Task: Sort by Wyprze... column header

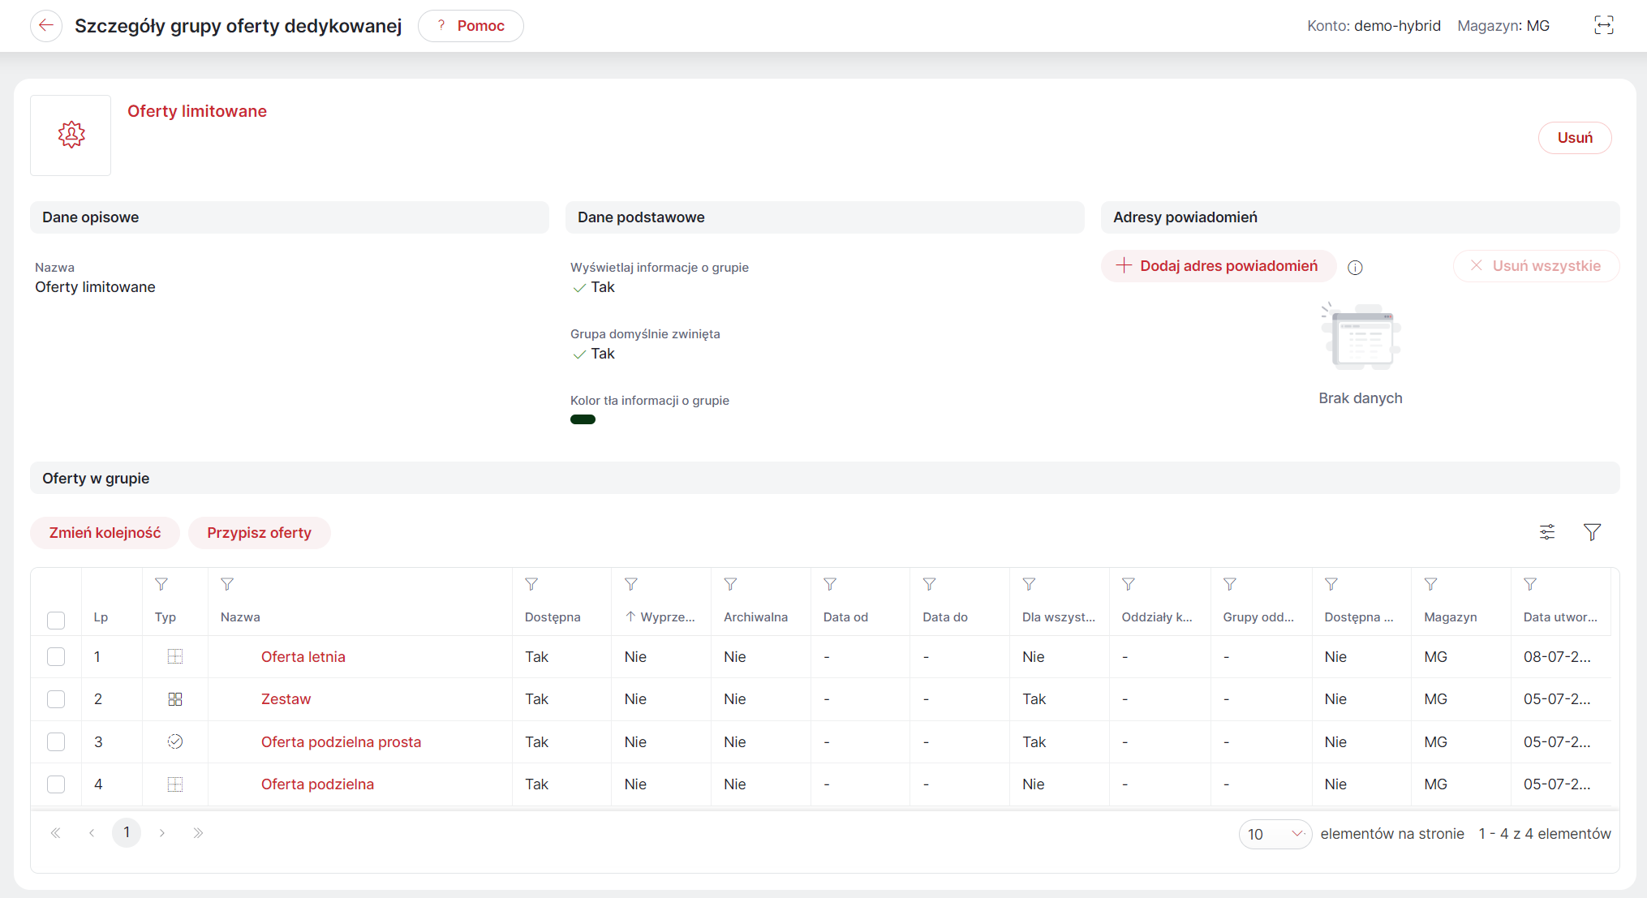Action: [x=660, y=617]
